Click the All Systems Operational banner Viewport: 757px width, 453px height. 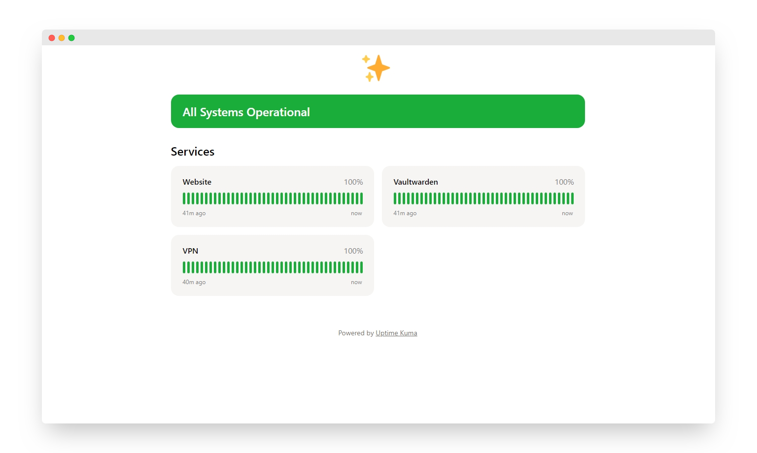[378, 111]
